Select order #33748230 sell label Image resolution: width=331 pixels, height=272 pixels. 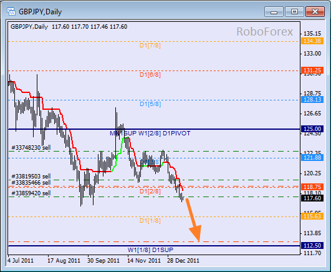pos(31,147)
